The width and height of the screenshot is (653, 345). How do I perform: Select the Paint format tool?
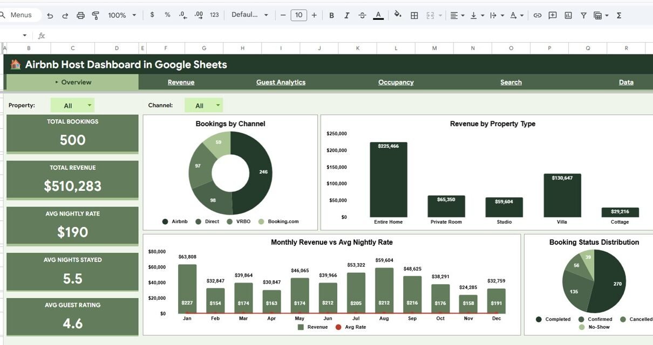point(96,16)
